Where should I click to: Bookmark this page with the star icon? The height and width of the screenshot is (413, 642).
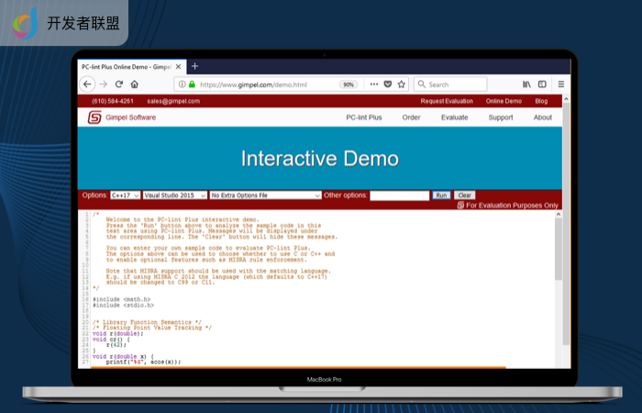(402, 84)
